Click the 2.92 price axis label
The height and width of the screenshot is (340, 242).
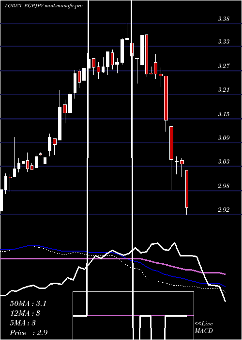(x=224, y=210)
